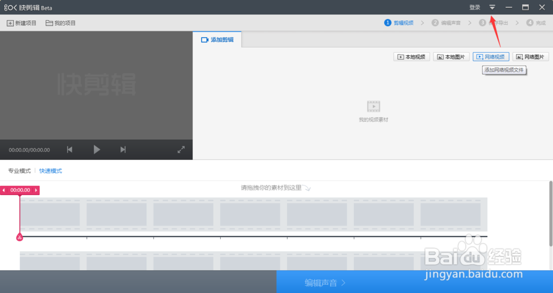Click the blue 编辑声音 next-step button

[x=415, y=282]
